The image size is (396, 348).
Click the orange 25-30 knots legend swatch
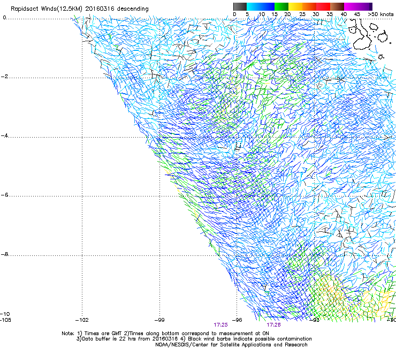pyautogui.click(x=309, y=6)
